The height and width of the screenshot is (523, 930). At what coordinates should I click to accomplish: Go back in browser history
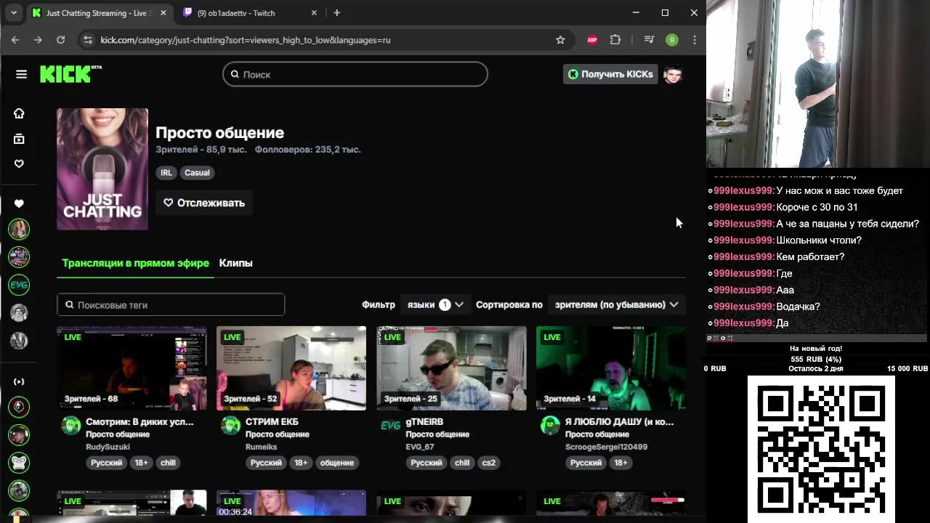pyautogui.click(x=15, y=40)
